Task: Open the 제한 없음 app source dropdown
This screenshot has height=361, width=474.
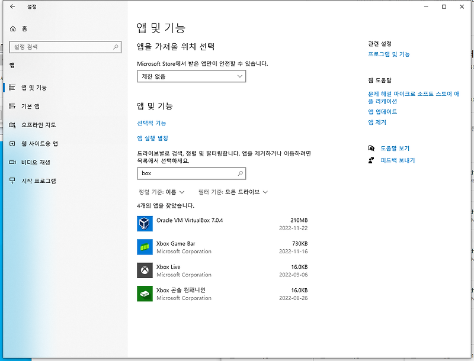Action: [x=191, y=76]
